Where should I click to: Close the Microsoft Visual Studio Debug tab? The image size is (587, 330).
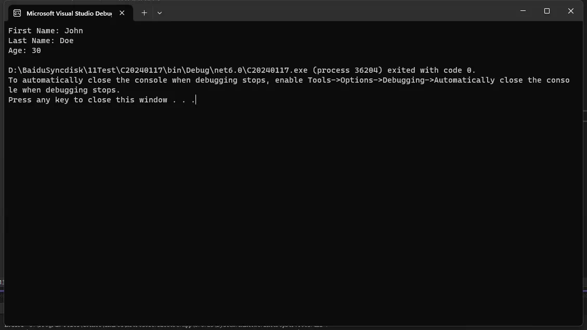coord(122,12)
